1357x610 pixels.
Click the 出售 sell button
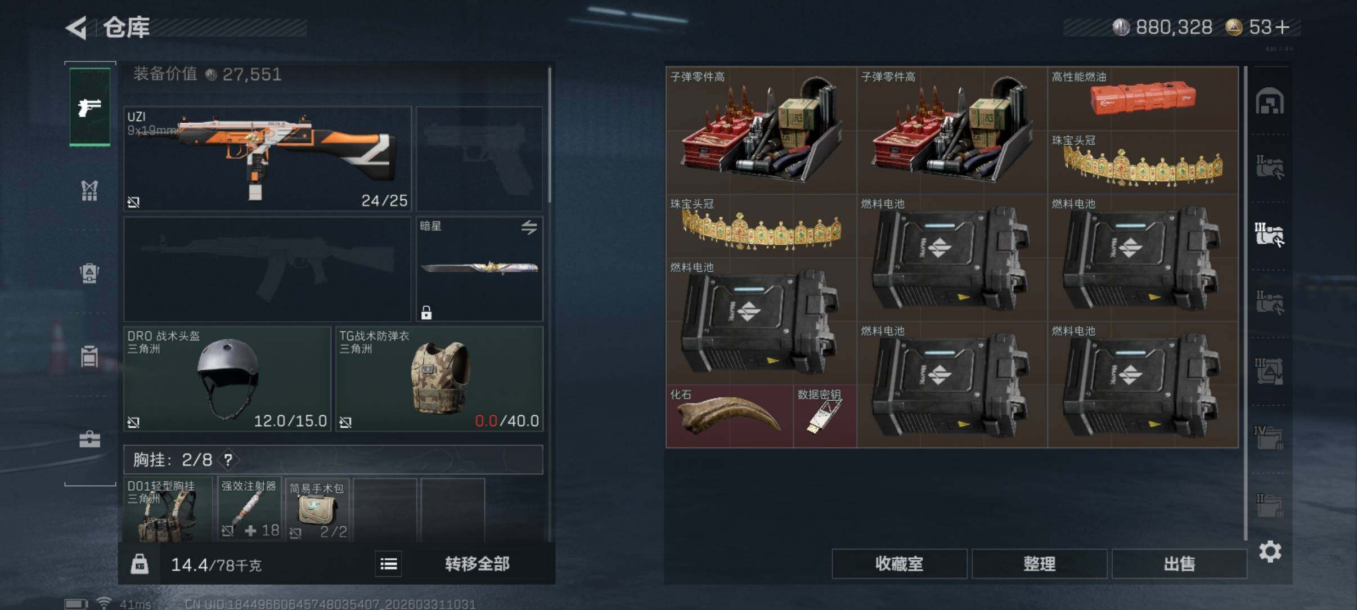pyautogui.click(x=1179, y=564)
